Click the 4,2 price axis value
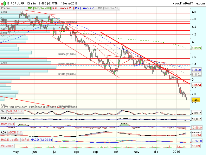 click(x=194, y=34)
